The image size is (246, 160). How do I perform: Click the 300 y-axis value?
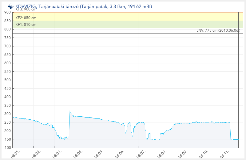(x=7, y=114)
